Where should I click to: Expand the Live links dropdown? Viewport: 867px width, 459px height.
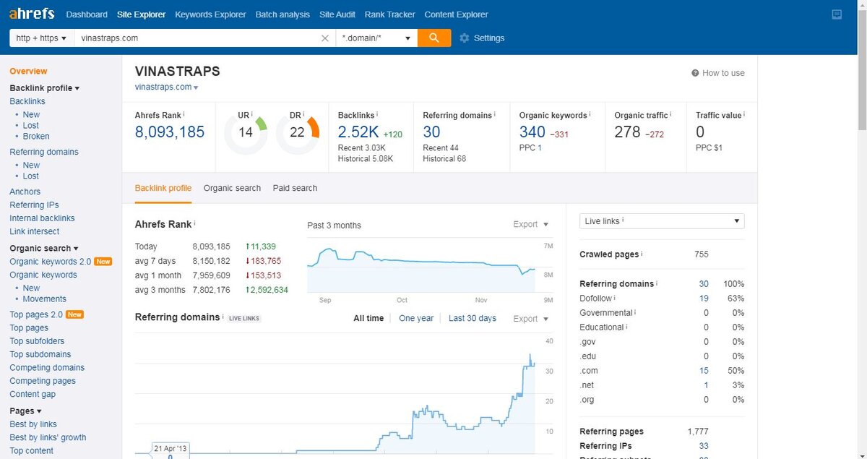662,221
